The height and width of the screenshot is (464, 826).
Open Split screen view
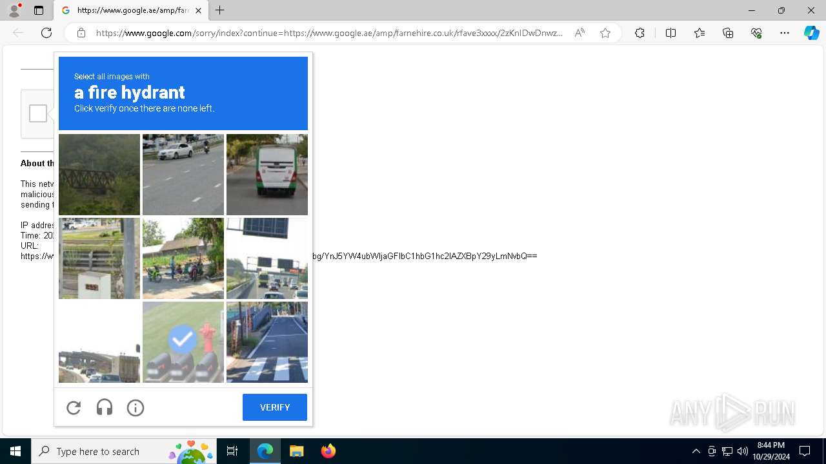click(x=670, y=33)
